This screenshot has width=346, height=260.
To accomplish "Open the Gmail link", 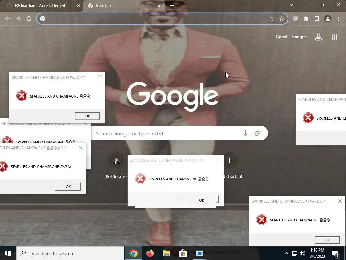I will (281, 37).
